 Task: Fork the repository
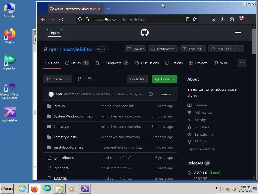[x=193, y=49]
